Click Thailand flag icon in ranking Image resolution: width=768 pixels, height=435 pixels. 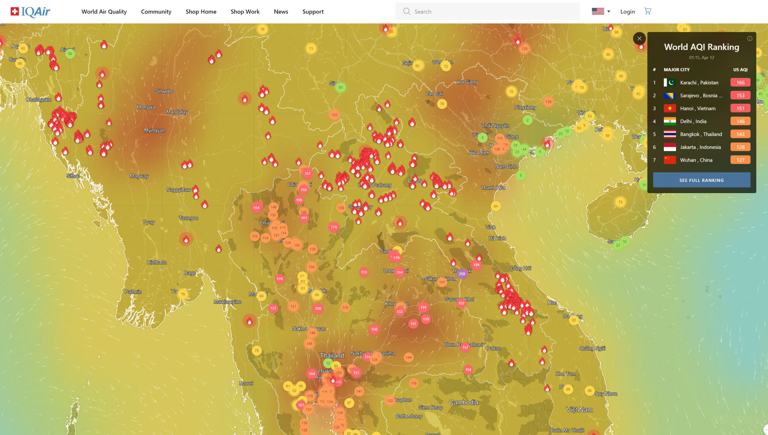tap(670, 134)
